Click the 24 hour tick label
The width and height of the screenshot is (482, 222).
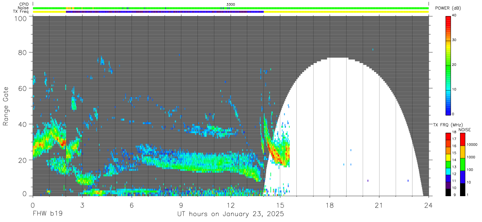429,205
